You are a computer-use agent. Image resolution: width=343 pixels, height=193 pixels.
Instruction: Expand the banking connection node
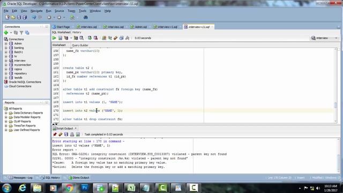point(6,48)
